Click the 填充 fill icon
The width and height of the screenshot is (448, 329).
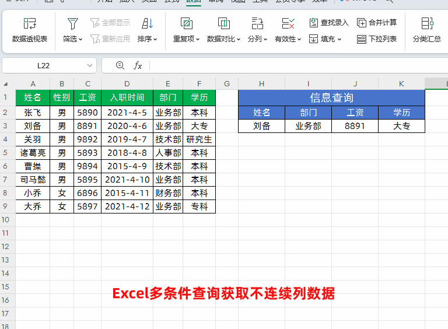[313, 39]
